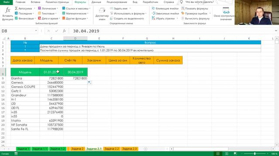The width and height of the screenshot is (279, 156).
Task: Click Проверка ошибок icon
Action: pyautogui.click(x=183, y=13)
